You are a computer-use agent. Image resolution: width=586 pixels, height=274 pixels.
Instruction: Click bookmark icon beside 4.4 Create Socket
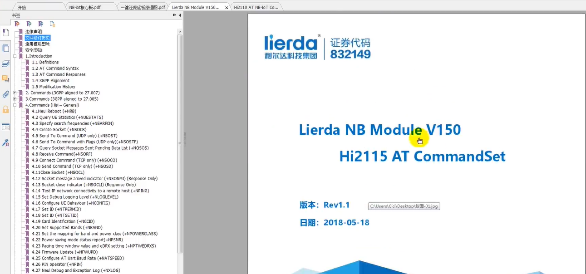point(27,130)
